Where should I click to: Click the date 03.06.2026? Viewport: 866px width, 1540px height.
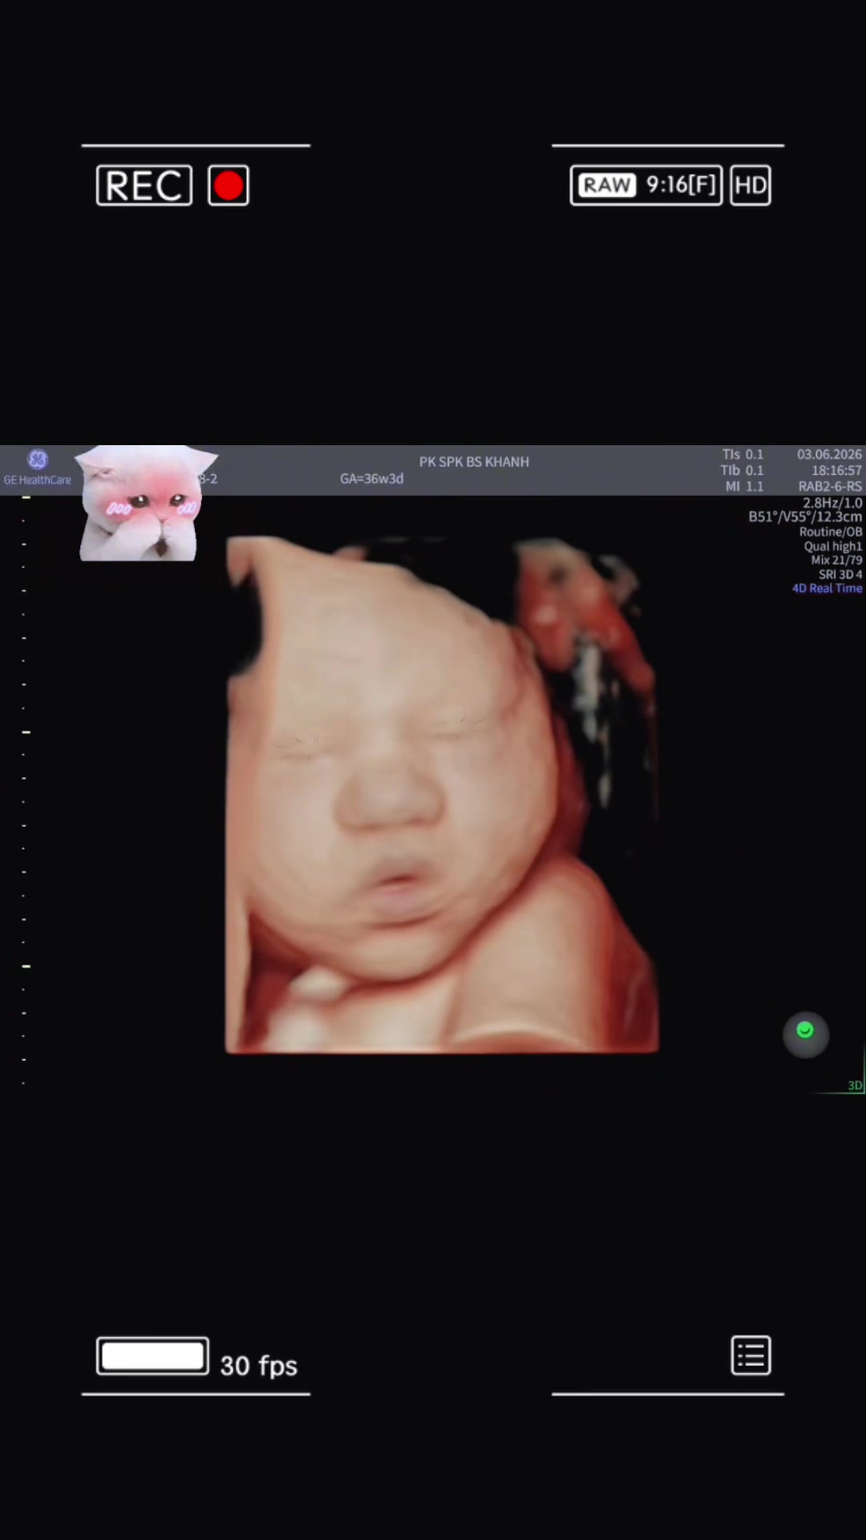pyautogui.click(x=829, y=454)
